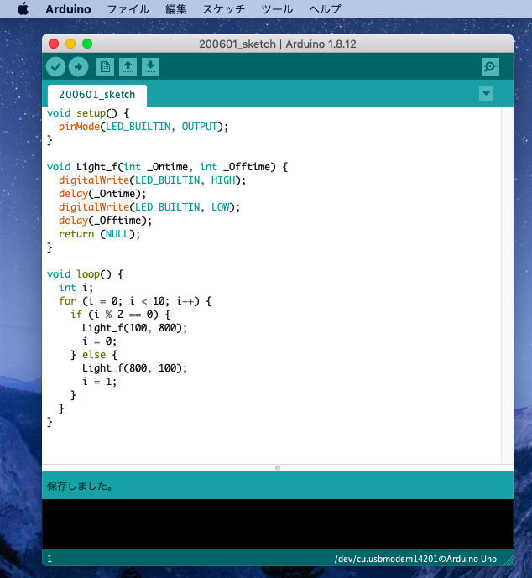Open the 編集 menu
The width and height of the screenshot is (532, 578).
[176, 9]
